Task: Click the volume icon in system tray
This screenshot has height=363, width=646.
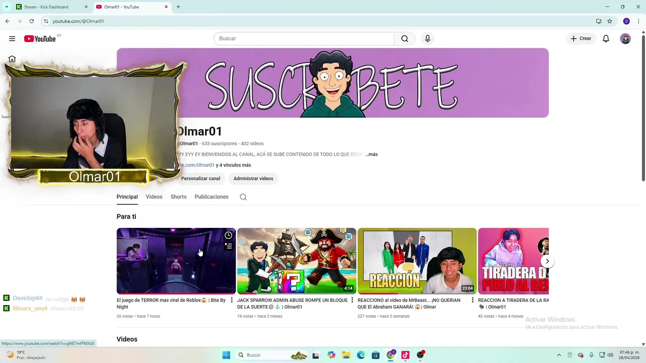Action: 610,355
